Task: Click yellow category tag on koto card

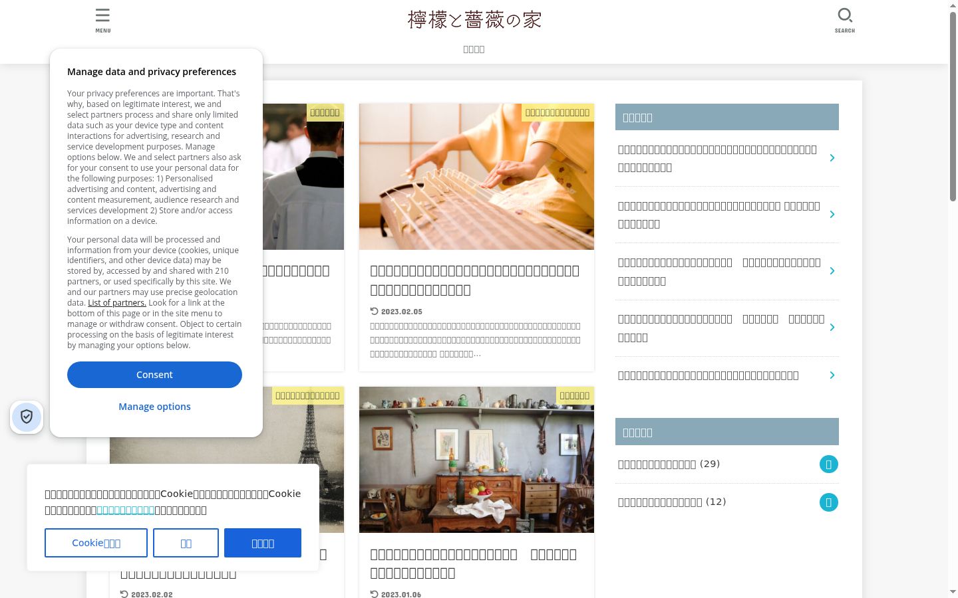Action: click(558, 112)
